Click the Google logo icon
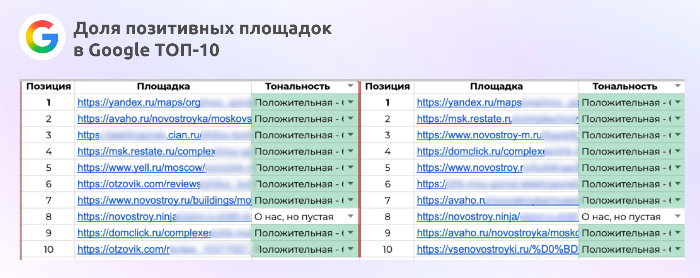Image resolution: width=700 pixels, height=278 pixels. [42, 37]
